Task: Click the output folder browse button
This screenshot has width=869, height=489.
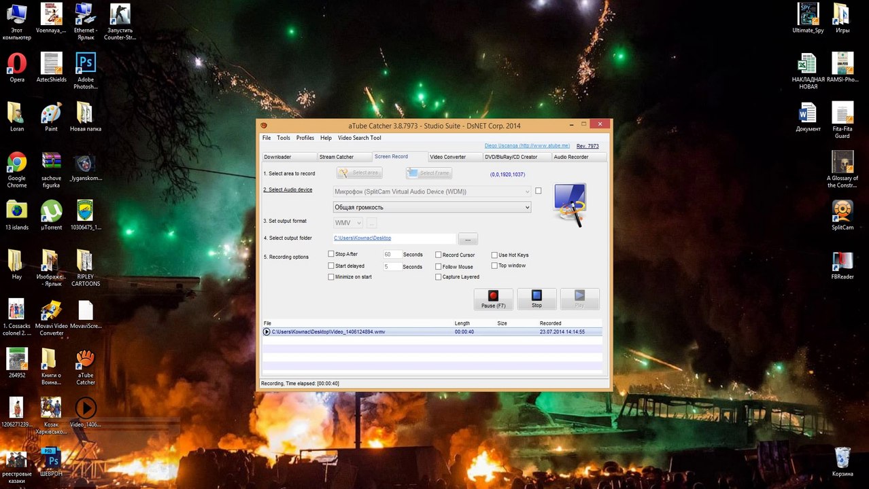Action: [x=468, y=239]
